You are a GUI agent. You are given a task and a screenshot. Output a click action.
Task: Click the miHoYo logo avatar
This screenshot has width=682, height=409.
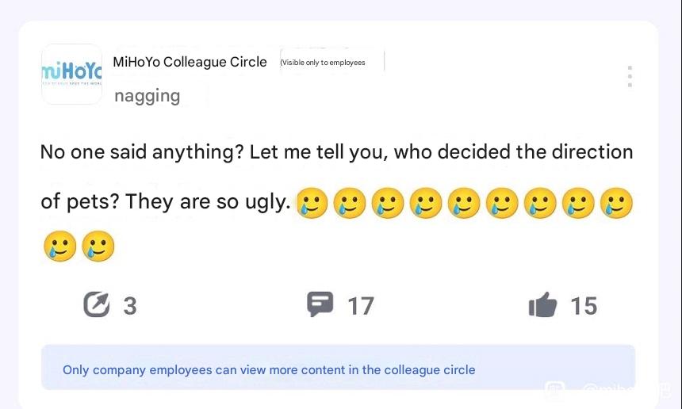71,74
